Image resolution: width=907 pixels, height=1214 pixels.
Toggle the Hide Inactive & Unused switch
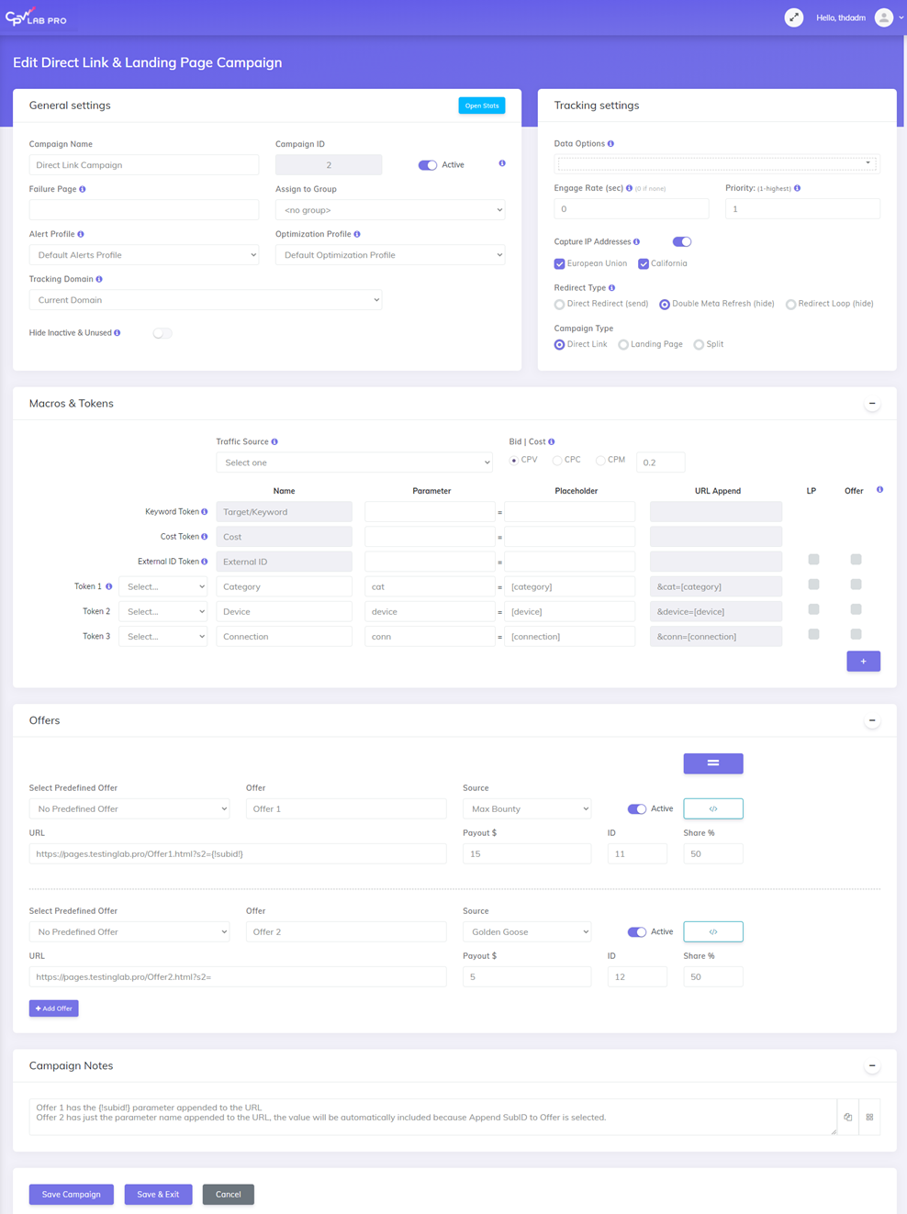point(162,333)
